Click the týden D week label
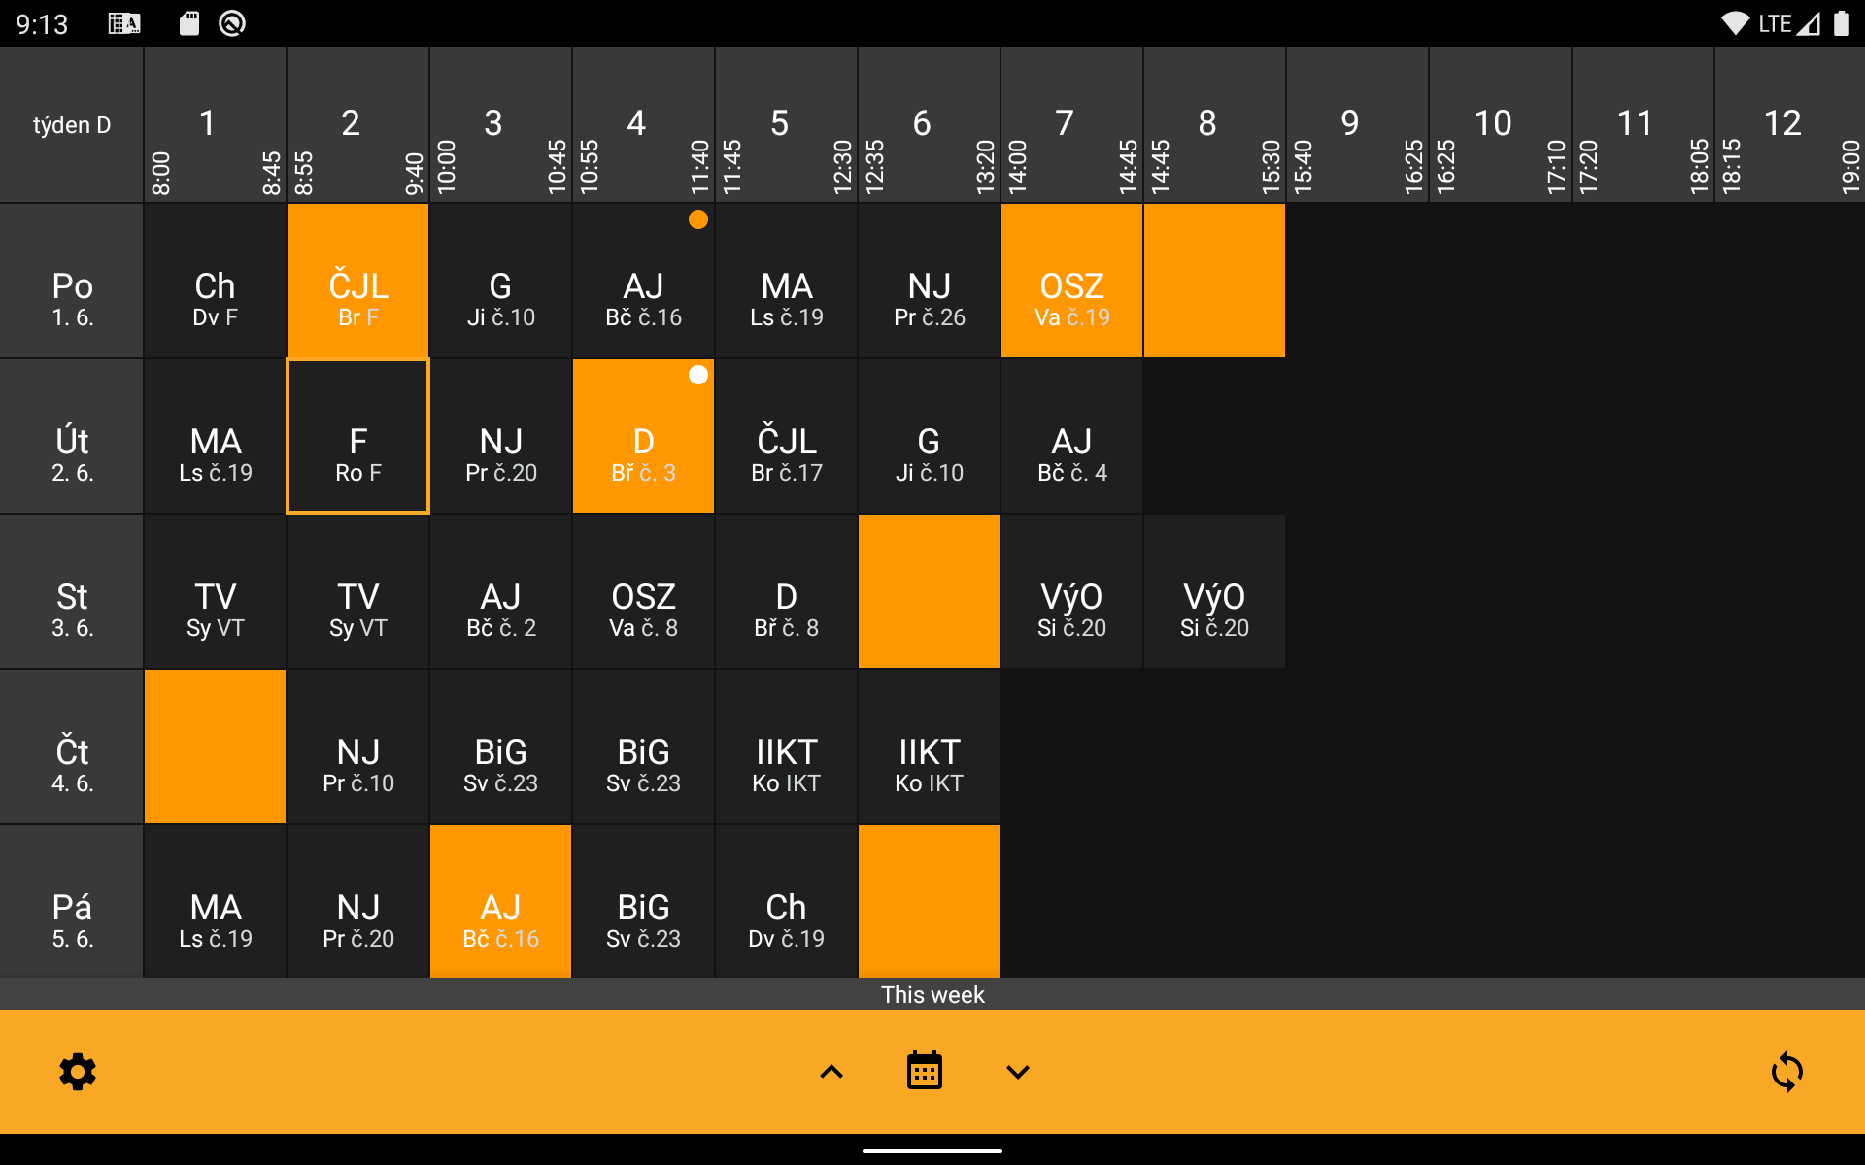 click(x=72, y=125)
